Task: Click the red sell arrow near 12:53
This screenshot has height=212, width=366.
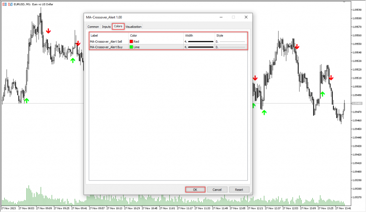Action: pos(297,47)
